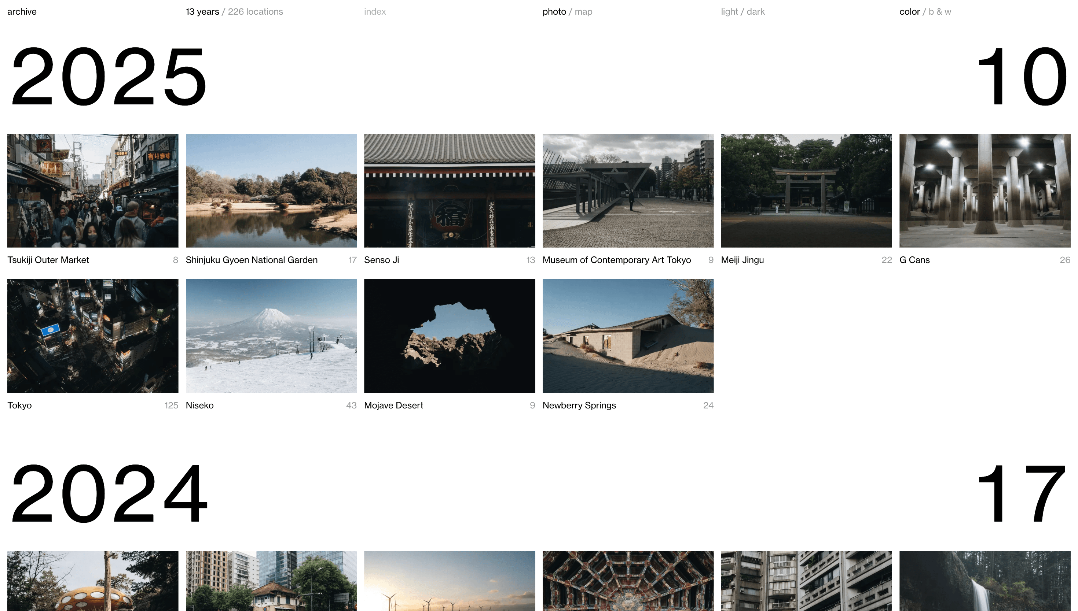This screenshot has height=611, width=1078.
Task: Click the archive link
Action: [21, 11]
